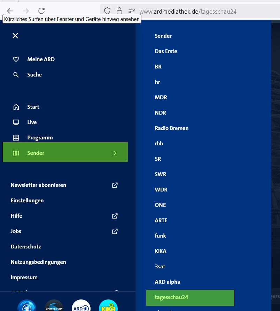Open Programm menu entry
Viewport: 280px width, 311px height.
[40, 138]
